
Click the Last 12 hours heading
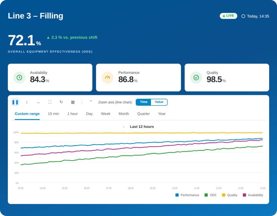(142, 127)
